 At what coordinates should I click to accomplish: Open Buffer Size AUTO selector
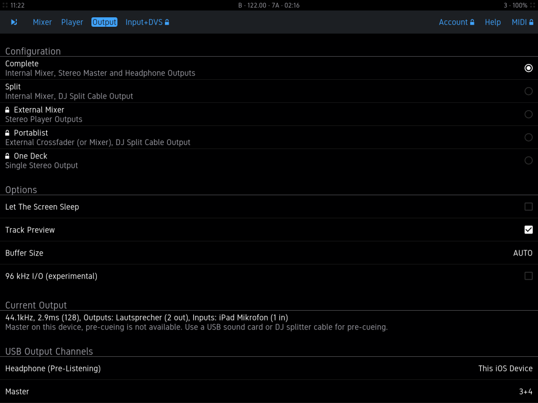pyautogui.click(x=522, y=253)
